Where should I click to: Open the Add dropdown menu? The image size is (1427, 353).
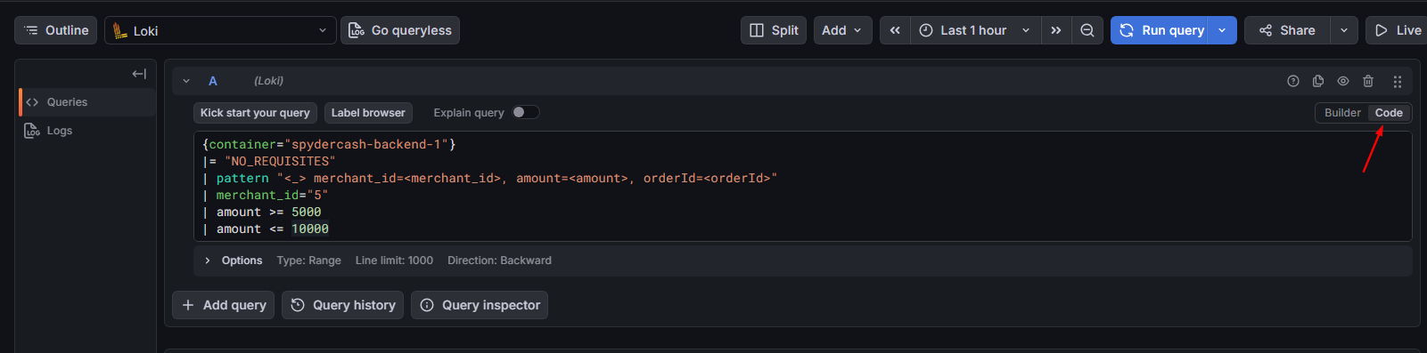click(x=842, y=30)
